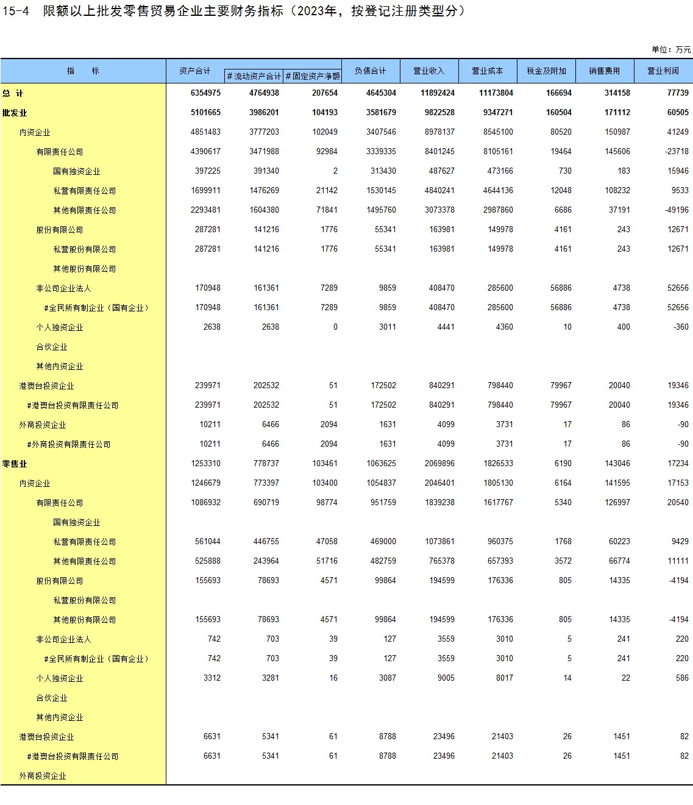Click total assets value 6354975
The image size is (693, 805).
[x=205, y=93]
